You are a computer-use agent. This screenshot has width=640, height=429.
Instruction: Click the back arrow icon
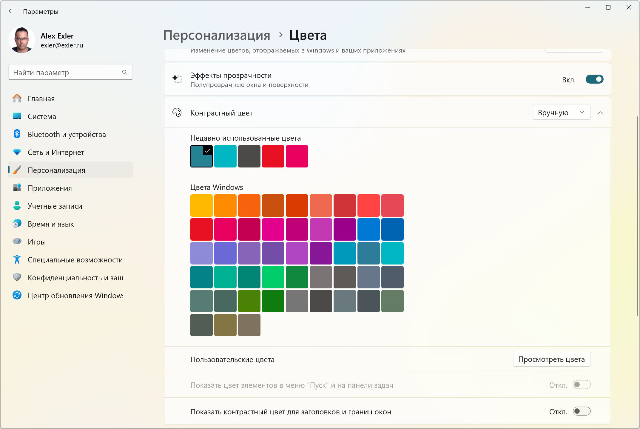(x=11, y=11)
